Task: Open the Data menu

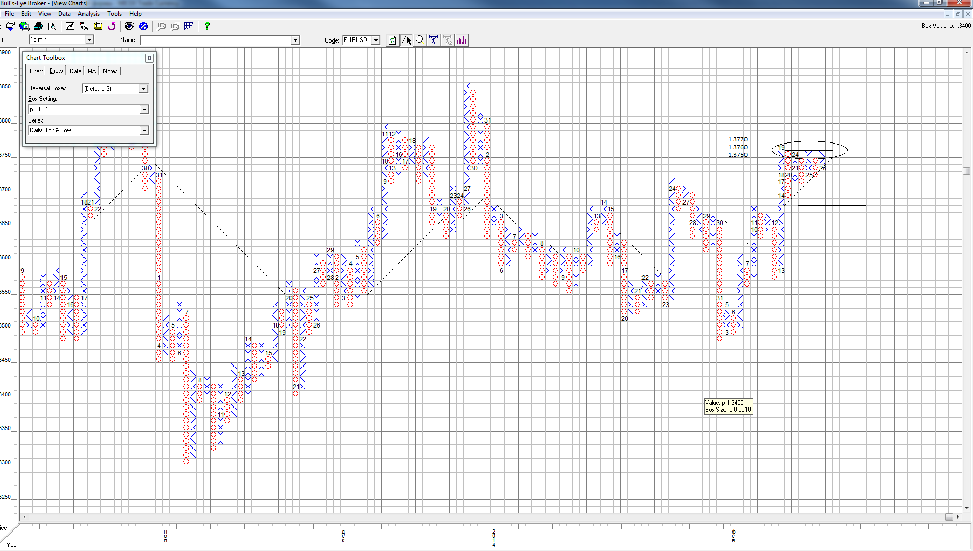Action: 65,14
